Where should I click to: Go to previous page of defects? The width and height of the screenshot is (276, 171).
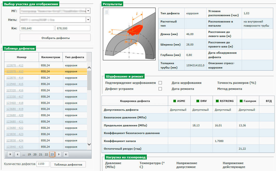[x=17, y=154]
